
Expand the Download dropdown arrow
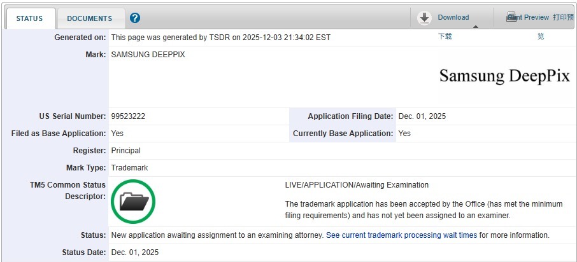coord(474,27)
